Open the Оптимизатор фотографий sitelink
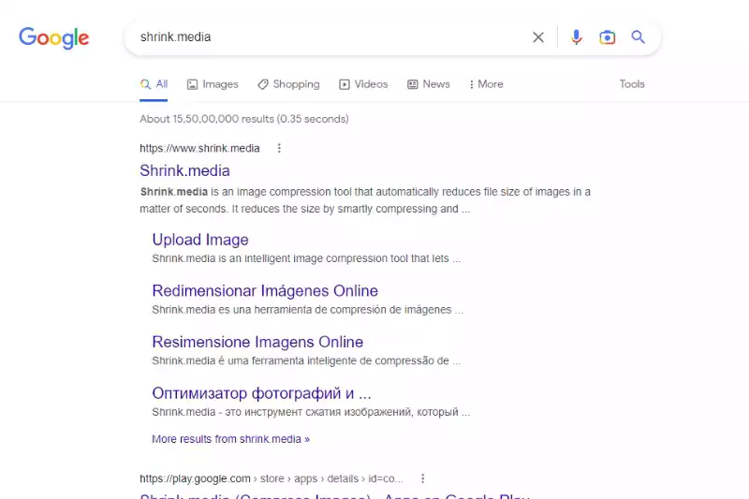749x499 pixels. [261, 393]
